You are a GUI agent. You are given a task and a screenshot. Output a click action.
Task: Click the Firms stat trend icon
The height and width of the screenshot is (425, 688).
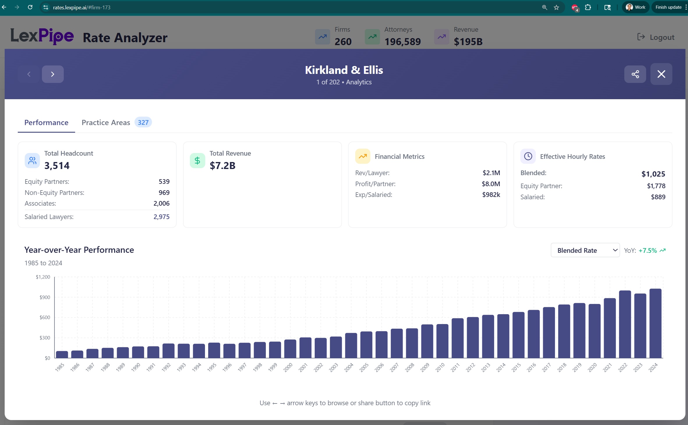322,37
